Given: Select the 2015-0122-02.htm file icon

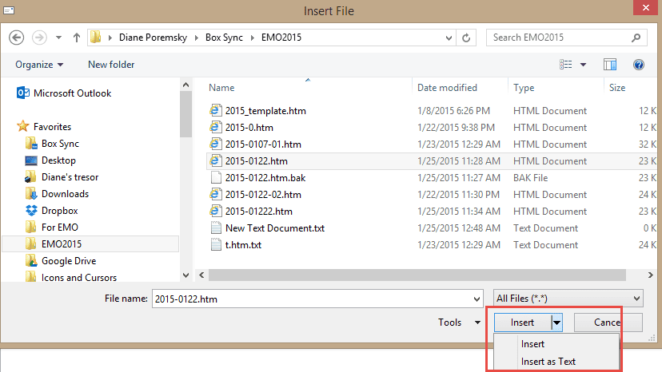Looking at the screenshot, I should click(x=216, y=195).
